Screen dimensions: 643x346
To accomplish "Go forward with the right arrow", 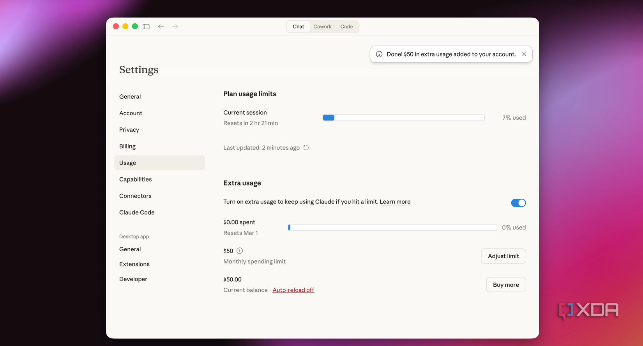I will (x=175, y=26).
